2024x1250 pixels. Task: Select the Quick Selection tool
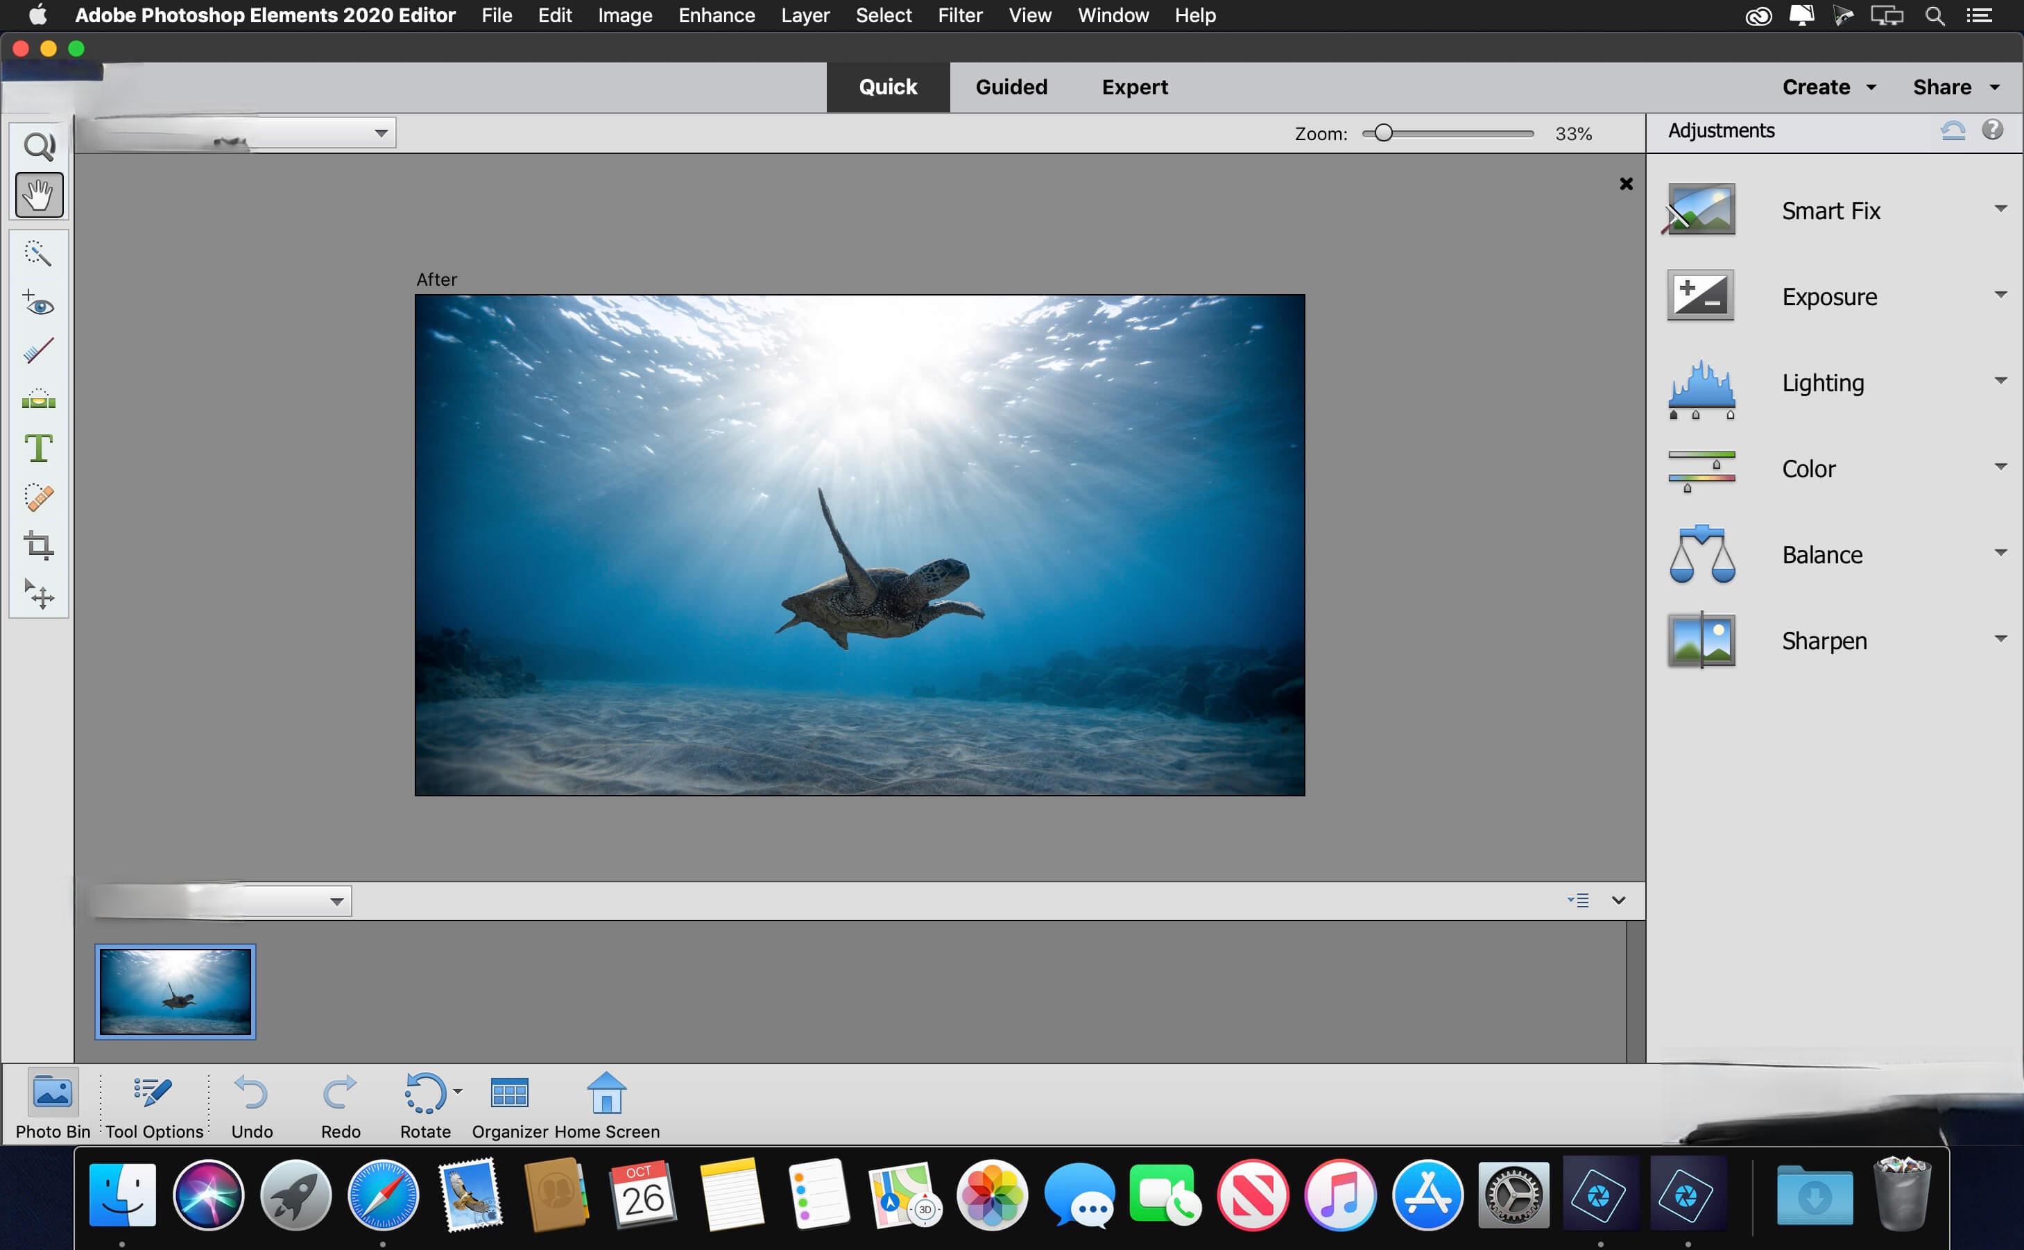point(38,253)
